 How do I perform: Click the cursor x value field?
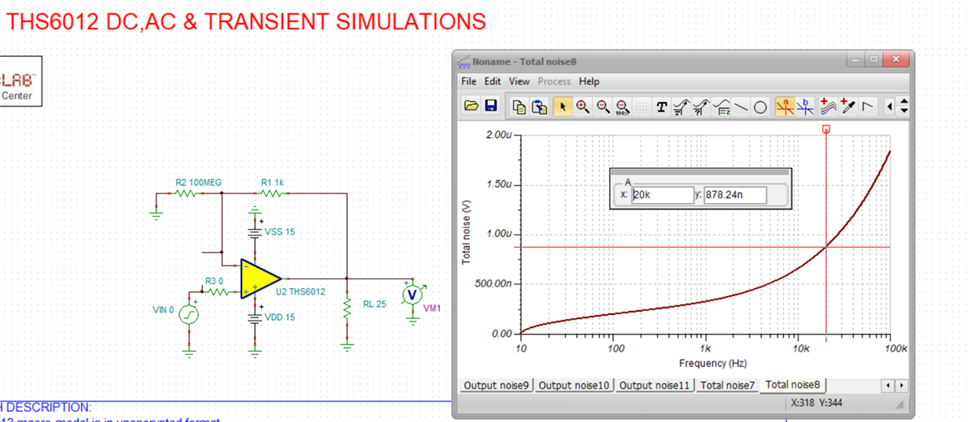(x=663, y=194)
